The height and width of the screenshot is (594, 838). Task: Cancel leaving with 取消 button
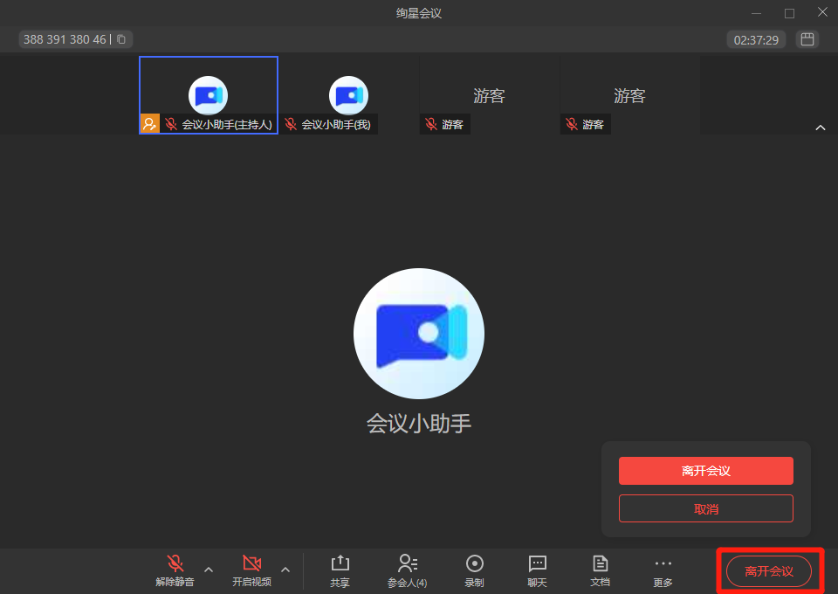coord(706,508)
